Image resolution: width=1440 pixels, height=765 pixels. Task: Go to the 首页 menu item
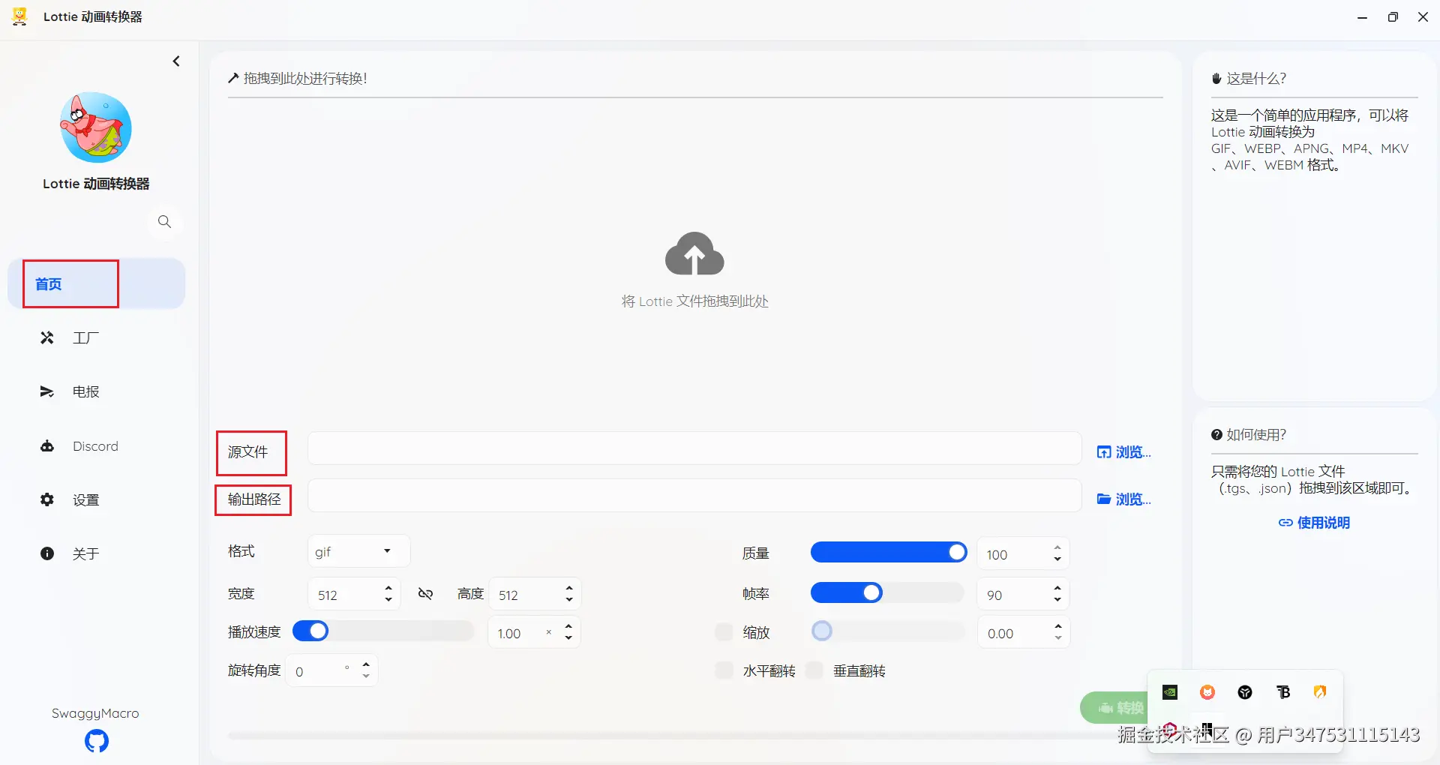coord(96,283)
